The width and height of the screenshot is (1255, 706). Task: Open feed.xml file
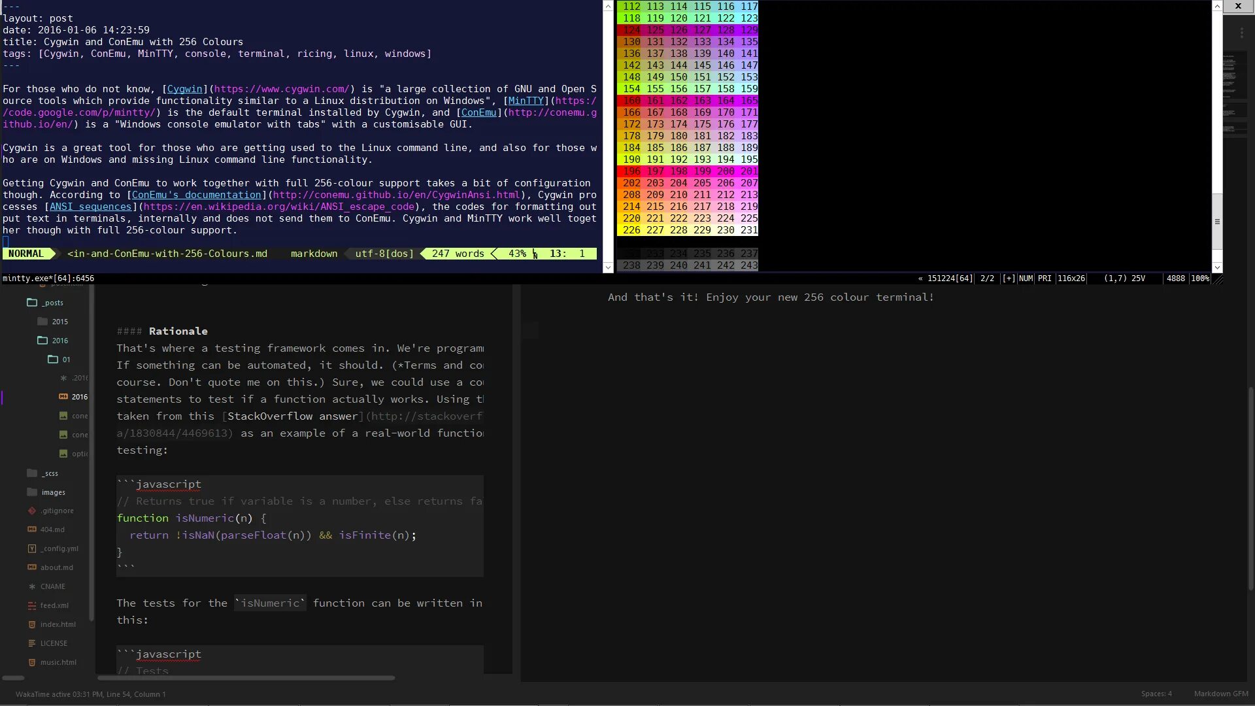coord(54,606)
